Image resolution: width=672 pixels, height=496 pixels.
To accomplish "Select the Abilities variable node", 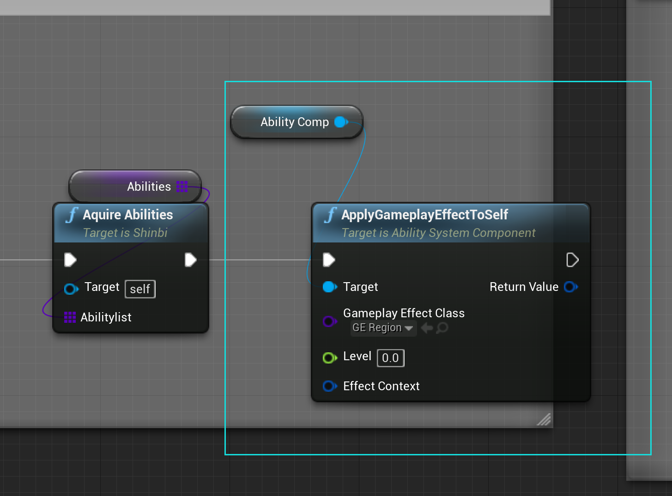I will (x=149, y=187).
